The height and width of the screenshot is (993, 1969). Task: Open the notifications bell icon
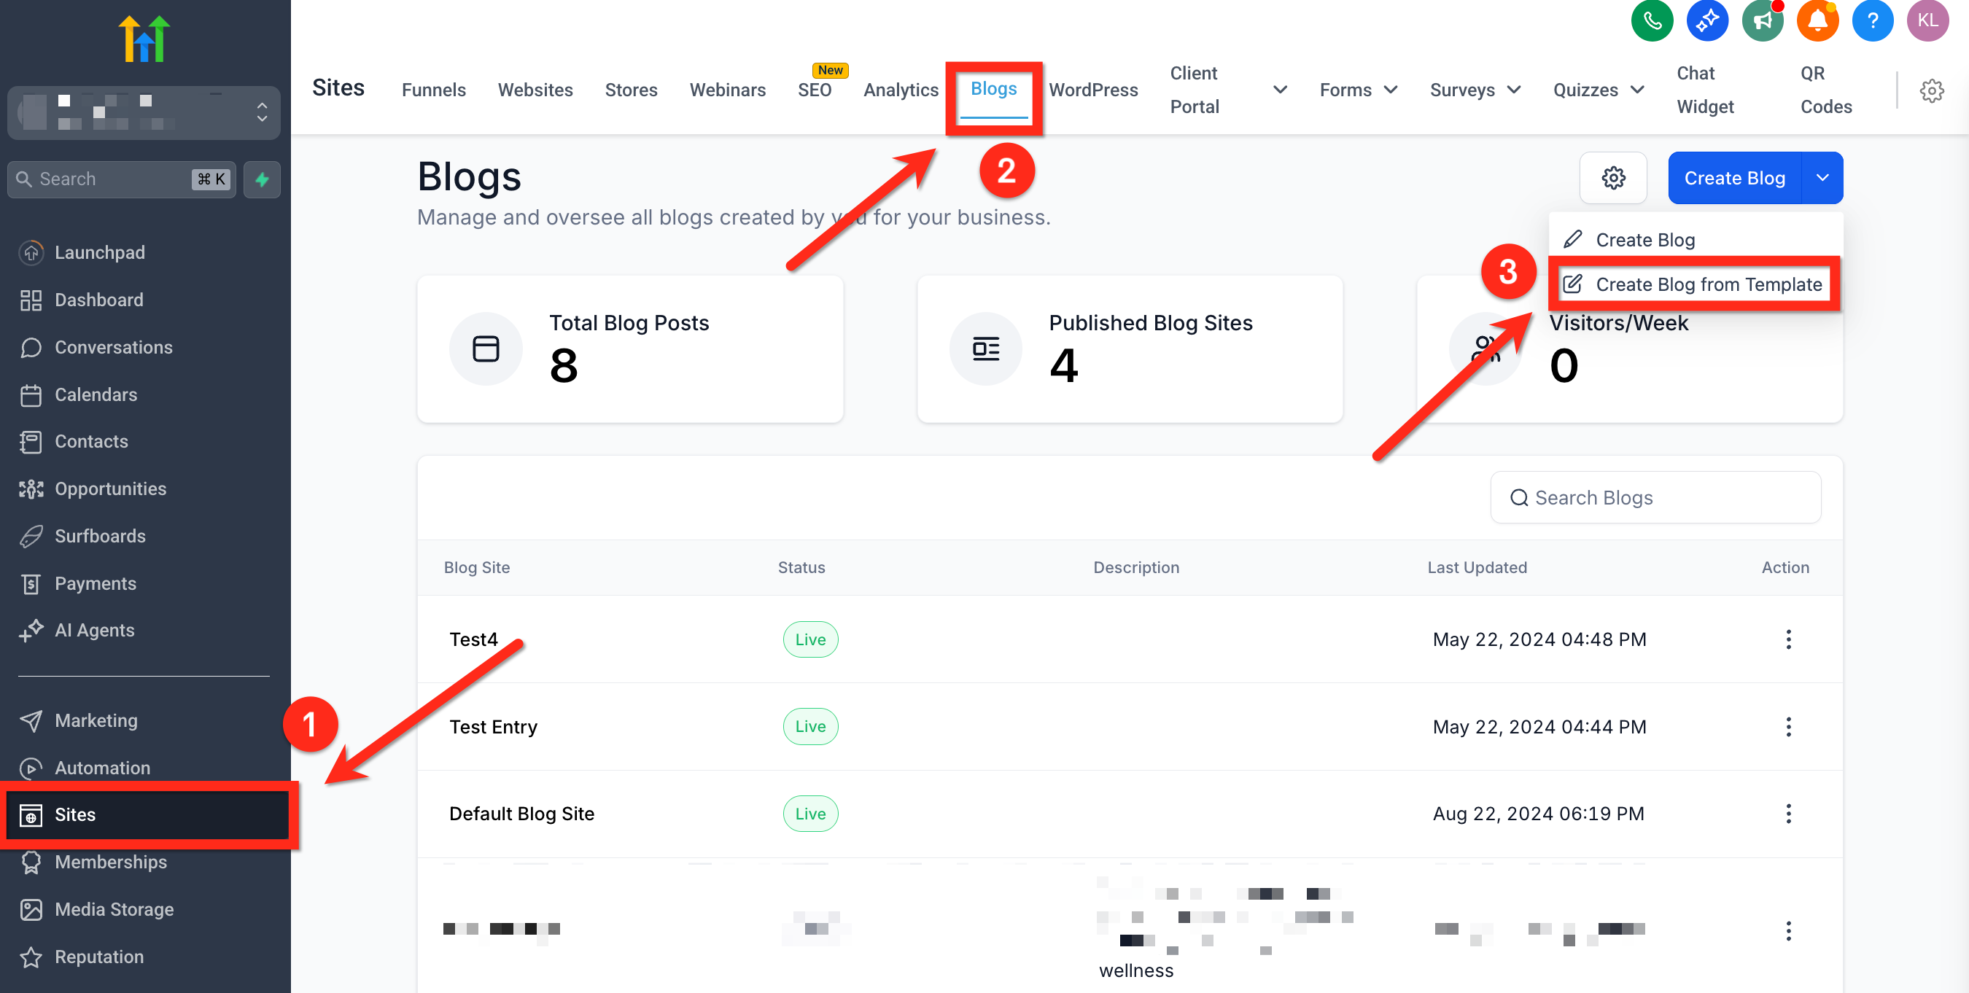pos(1817,20)
